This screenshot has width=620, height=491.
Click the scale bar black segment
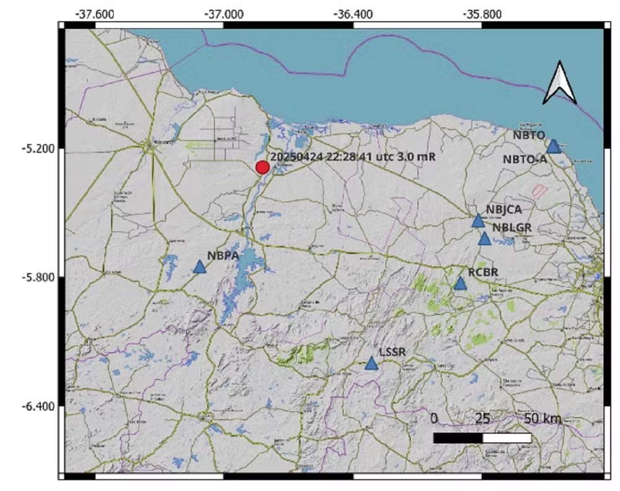click(x=458, y=438)
